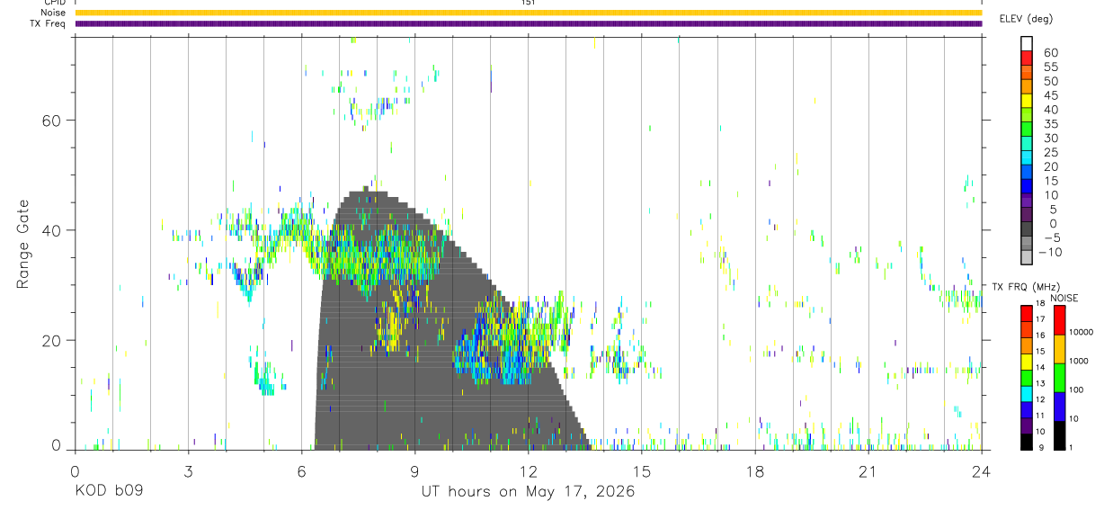Click the '6' tick label on UT hours axis
The height and width of the screenshot is (510, 1104).
coord(301,472)
